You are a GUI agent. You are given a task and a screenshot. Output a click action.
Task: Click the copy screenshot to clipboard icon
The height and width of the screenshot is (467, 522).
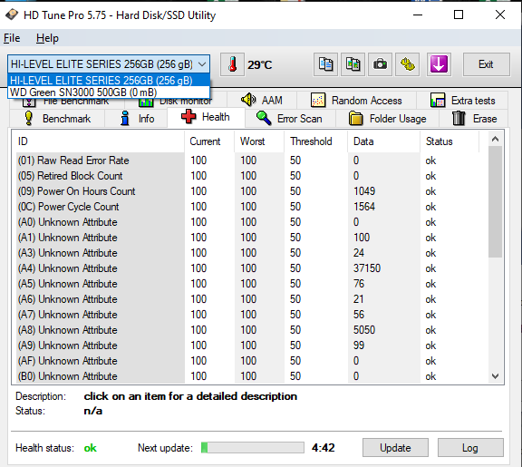click(353, 64)
